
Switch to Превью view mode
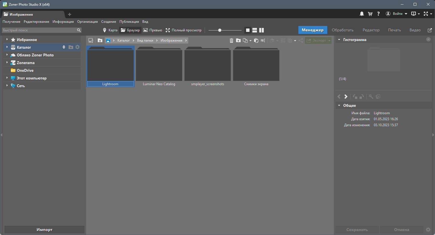[153, 30]
